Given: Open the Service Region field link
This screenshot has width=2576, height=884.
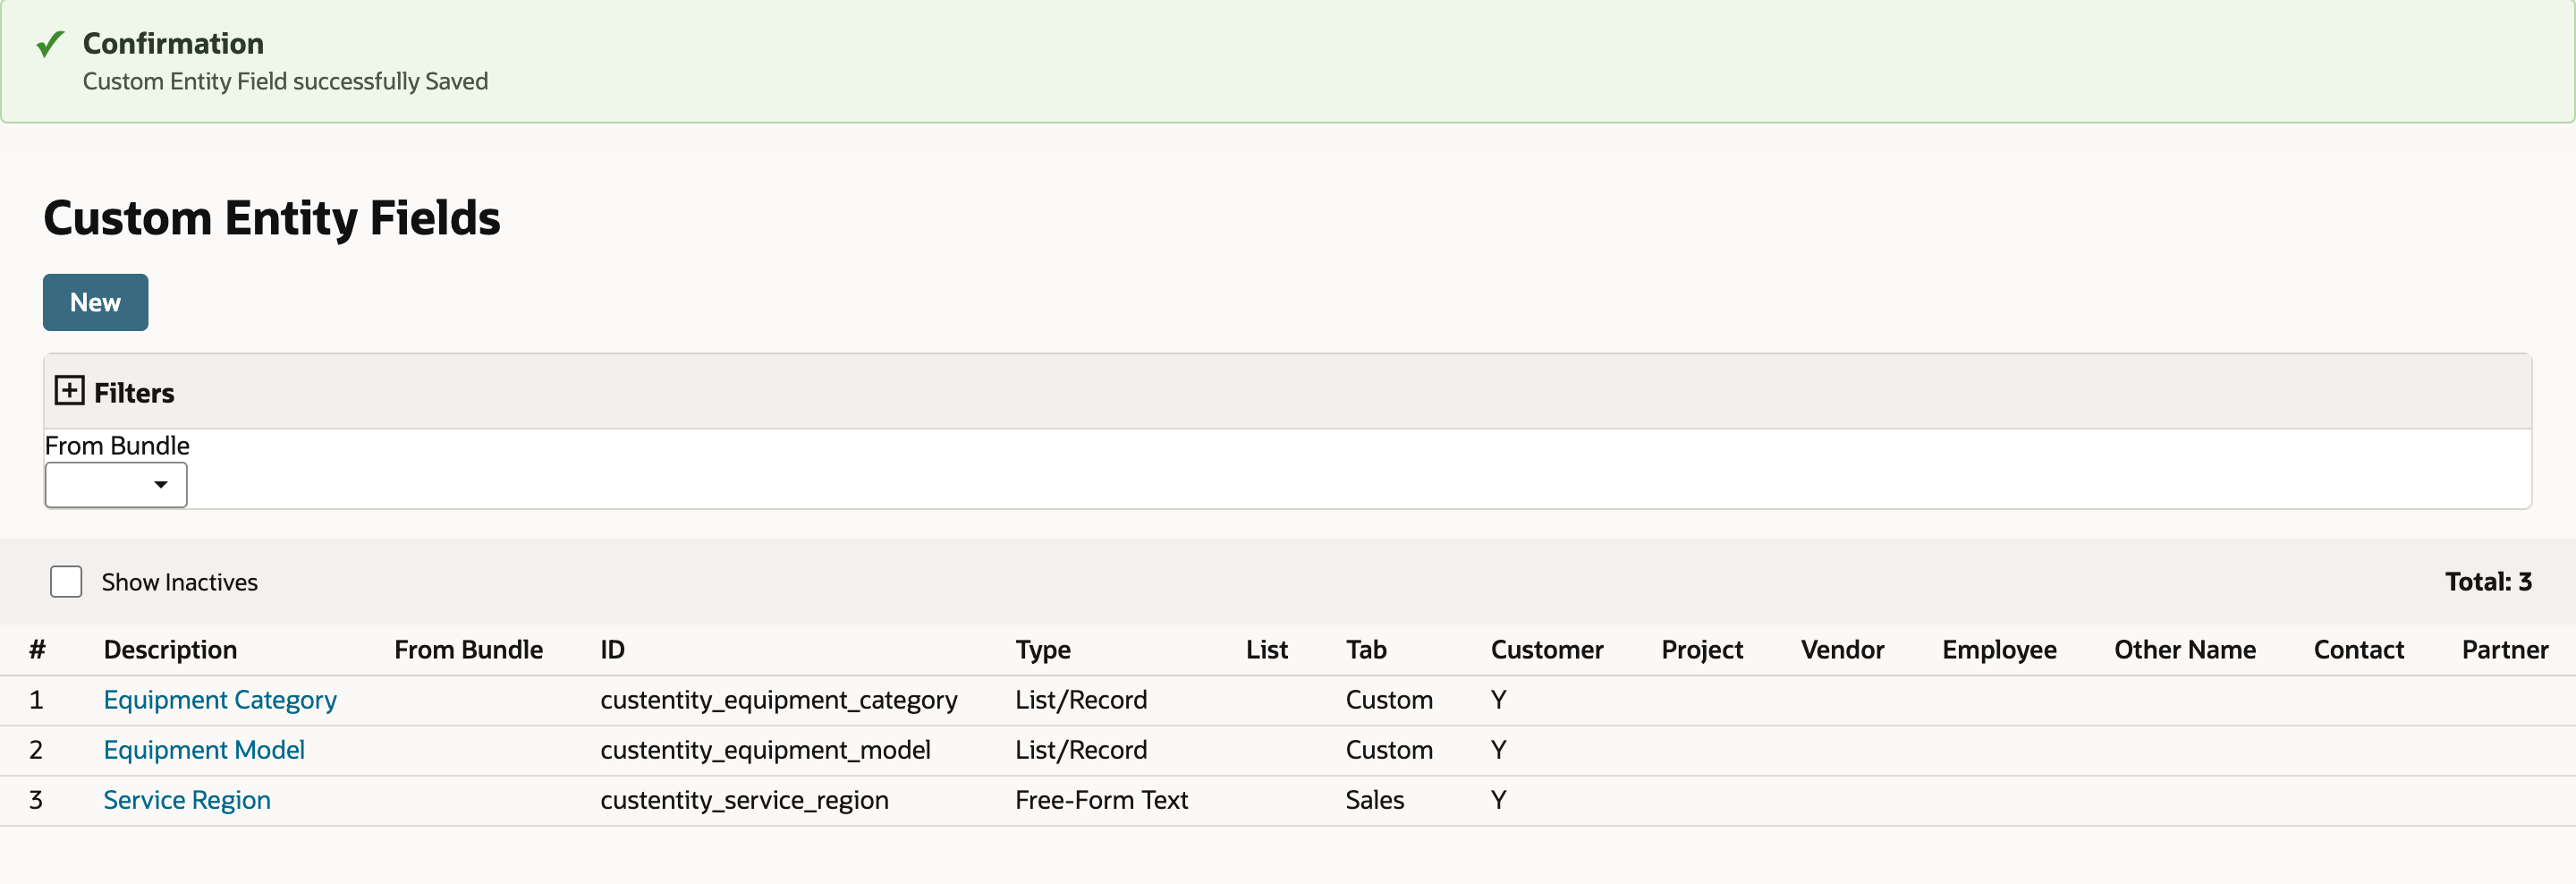Looking at the screenshot, I should click(187, 800).
